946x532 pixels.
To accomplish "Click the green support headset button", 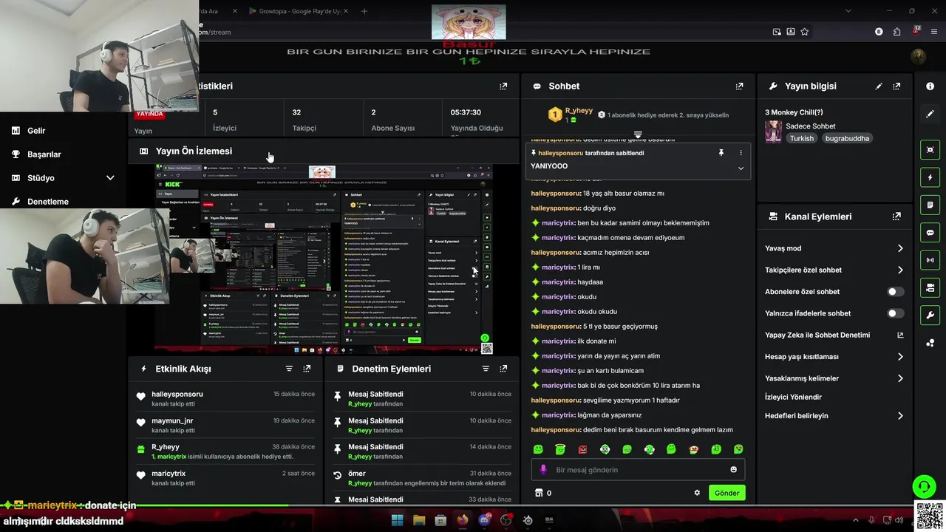I will (x=924, y=486).
